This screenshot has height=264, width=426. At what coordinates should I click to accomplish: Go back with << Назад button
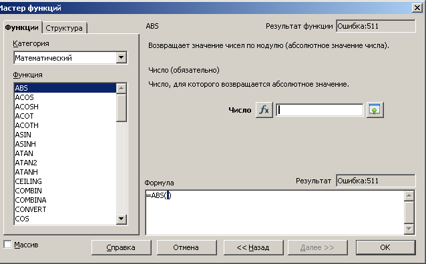253,247
